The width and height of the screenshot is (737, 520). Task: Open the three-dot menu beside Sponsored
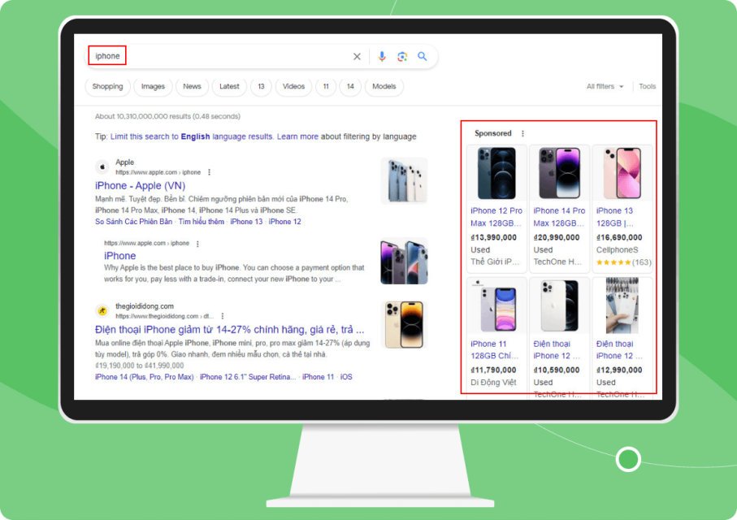coord(522,133)
